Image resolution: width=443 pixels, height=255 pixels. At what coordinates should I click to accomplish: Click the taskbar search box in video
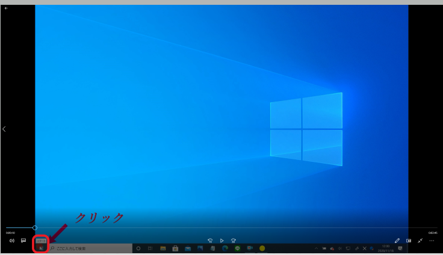(x=90, y=248)
